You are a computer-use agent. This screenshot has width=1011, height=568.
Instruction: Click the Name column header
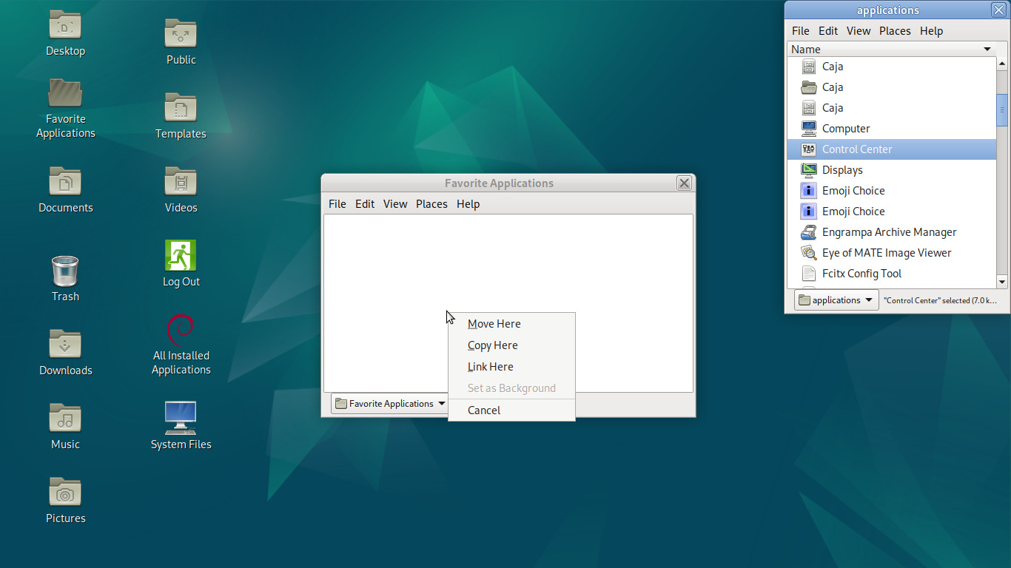click(892, 50)
